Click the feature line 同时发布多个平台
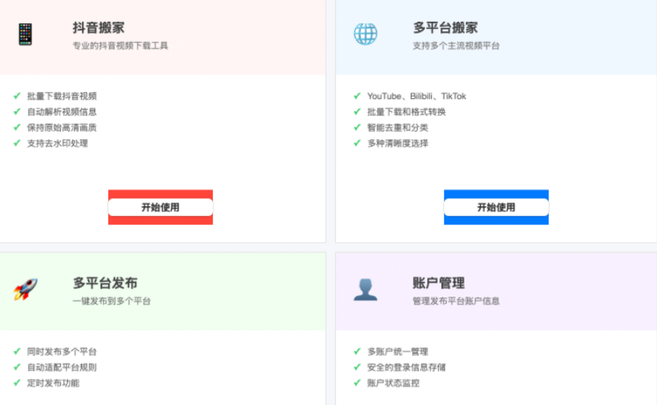Screen dimensions: 657x405 [62, 351]
